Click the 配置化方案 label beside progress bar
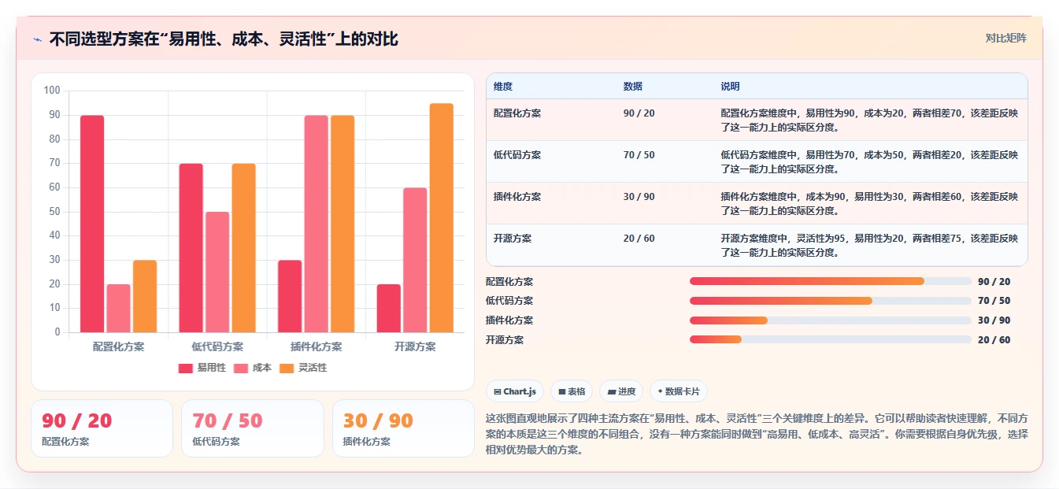1059x489 pixels. 509,282
